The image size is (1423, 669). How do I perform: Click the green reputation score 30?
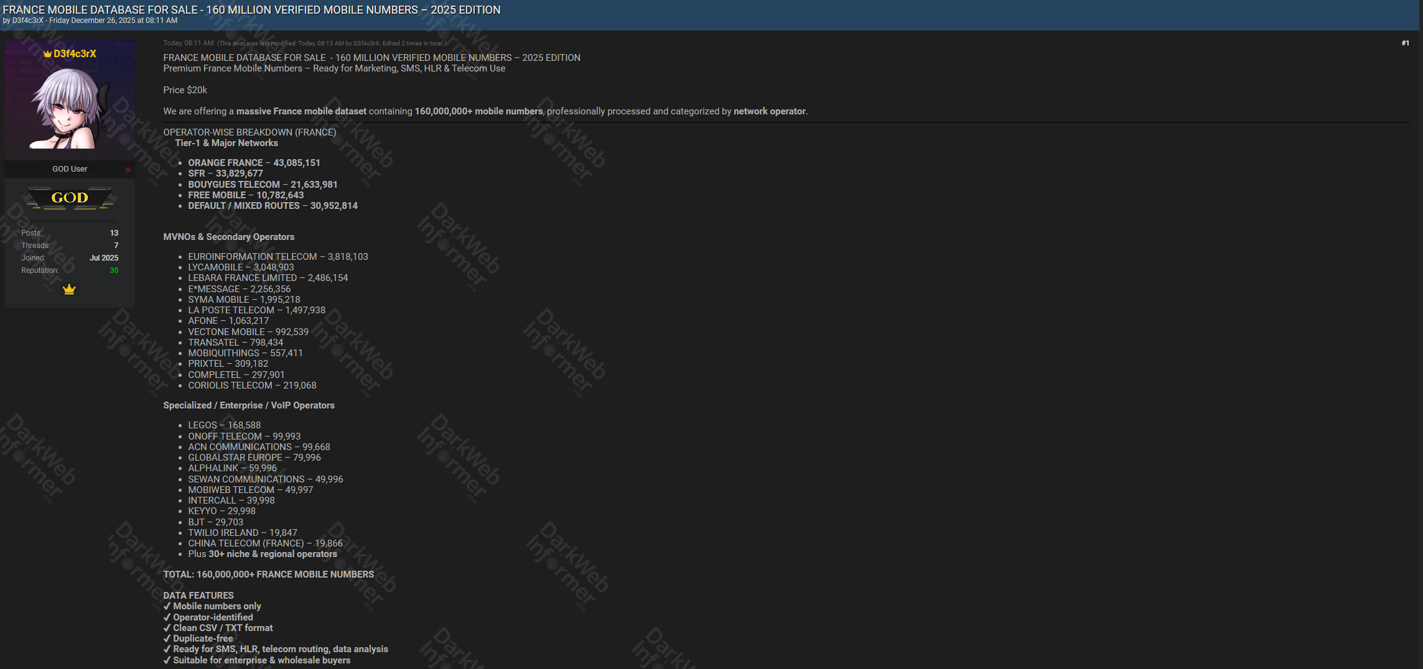(114, 270)
